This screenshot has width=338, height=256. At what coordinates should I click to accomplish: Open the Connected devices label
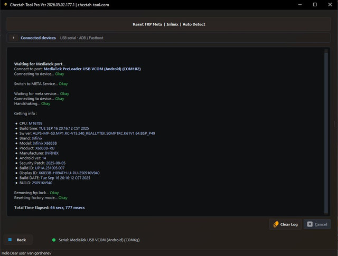38,37
